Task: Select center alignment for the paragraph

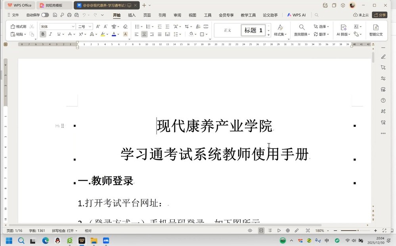Action: click(x=144, y=34)
